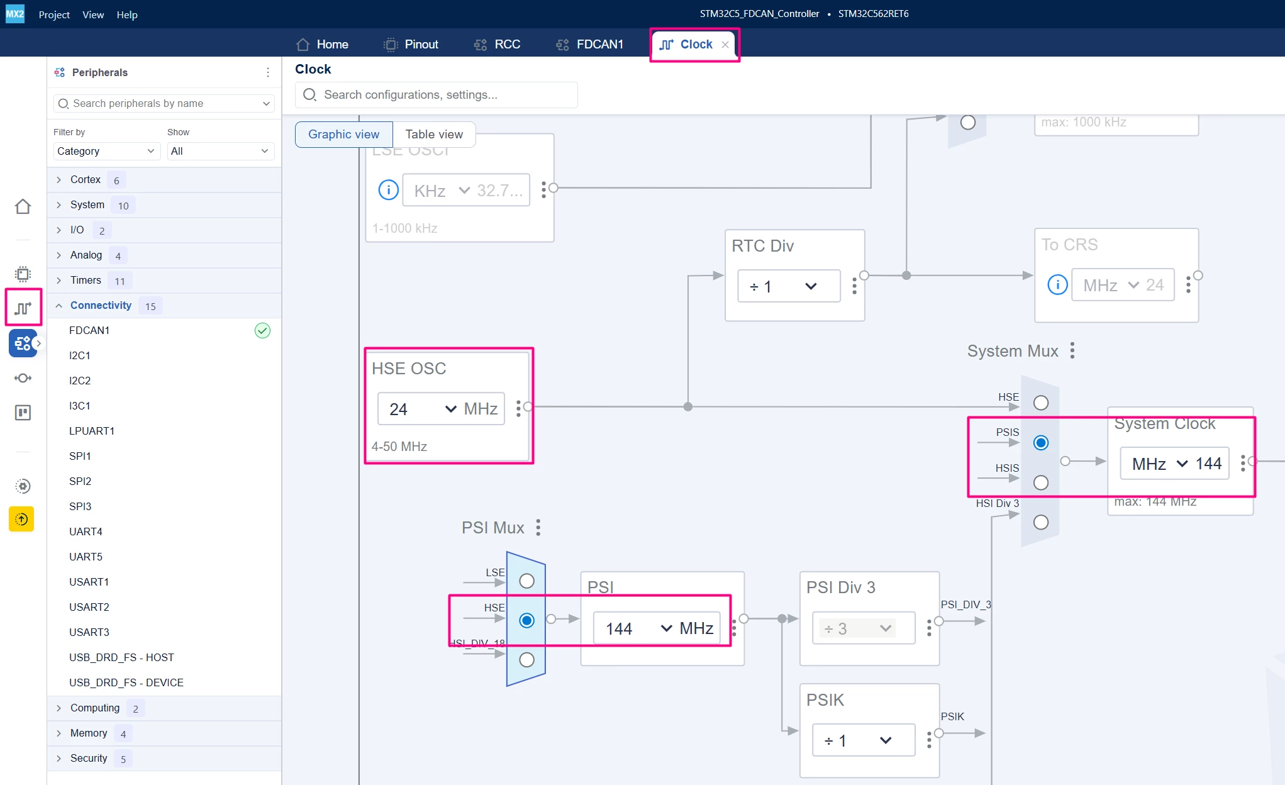This screenshot has width=1285, height=785.
Task: Open the chip pinout sidebar icon
Action: pos(23,274)
